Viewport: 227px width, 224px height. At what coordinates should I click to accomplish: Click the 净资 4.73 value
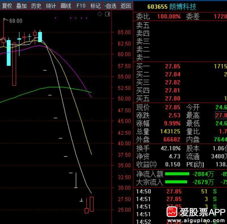click(x=174, y=156)
